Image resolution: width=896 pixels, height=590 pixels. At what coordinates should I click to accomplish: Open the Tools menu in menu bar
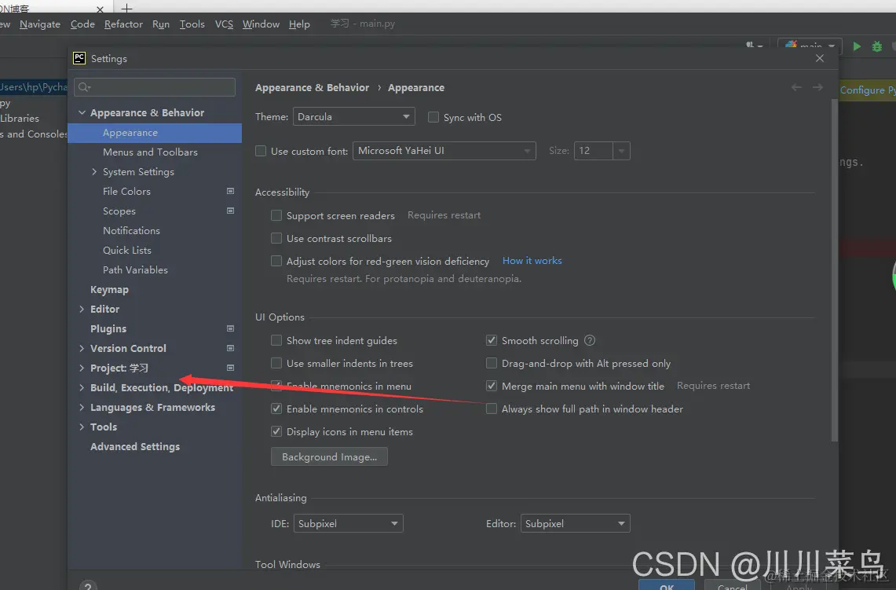[x=192, y=24]
